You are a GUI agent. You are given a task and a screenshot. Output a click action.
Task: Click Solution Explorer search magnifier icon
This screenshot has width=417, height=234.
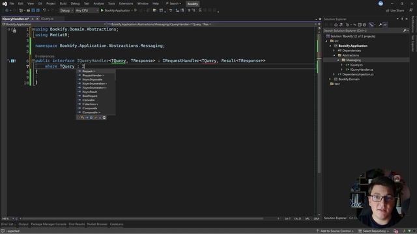pos(405,31)
